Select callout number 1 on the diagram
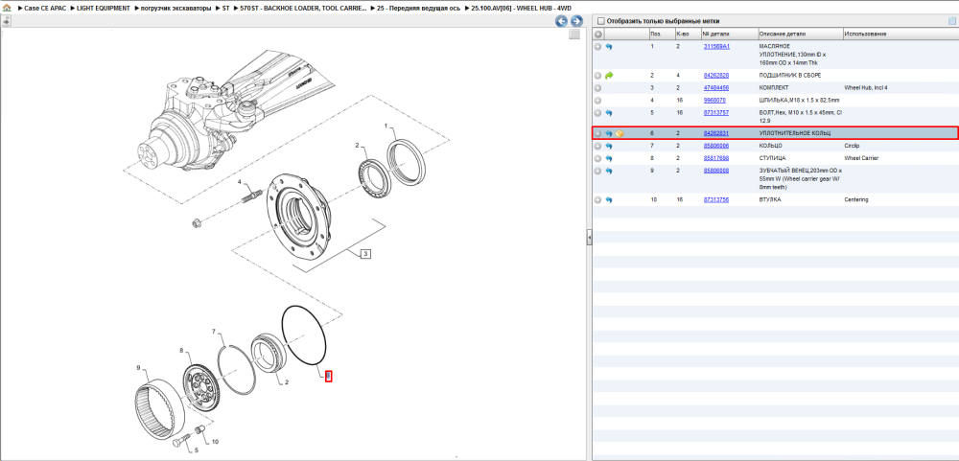Image resolution: width=959 pixels, height=461 pixels. pyautogui.click(x=386, y=126)
